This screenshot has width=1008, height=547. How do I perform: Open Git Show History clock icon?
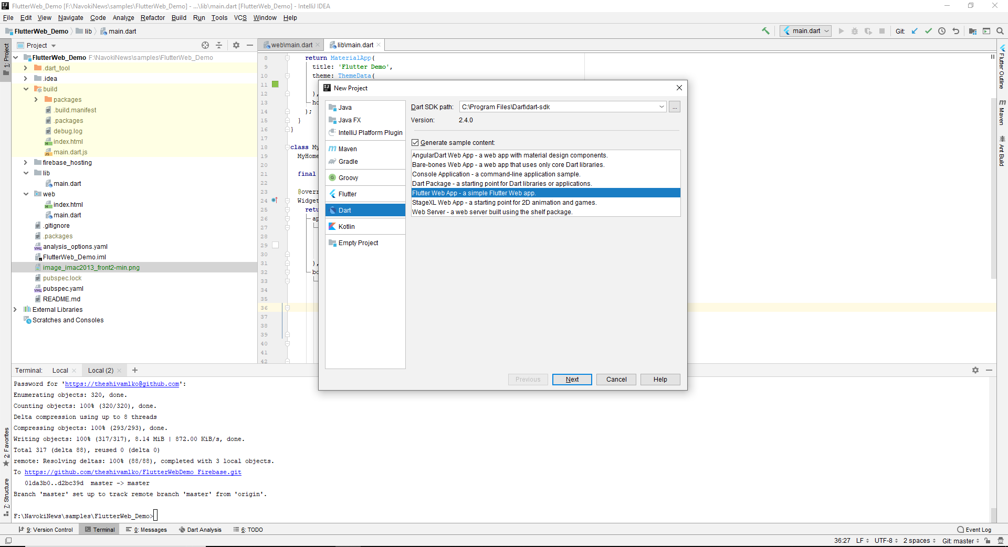tap(942, 31)
